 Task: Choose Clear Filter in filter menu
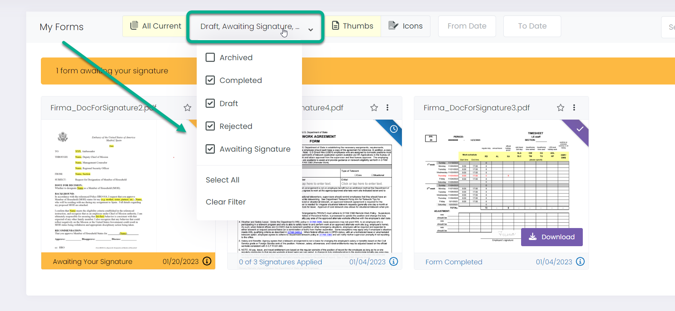pyautogui.click(x=226, y=202)
